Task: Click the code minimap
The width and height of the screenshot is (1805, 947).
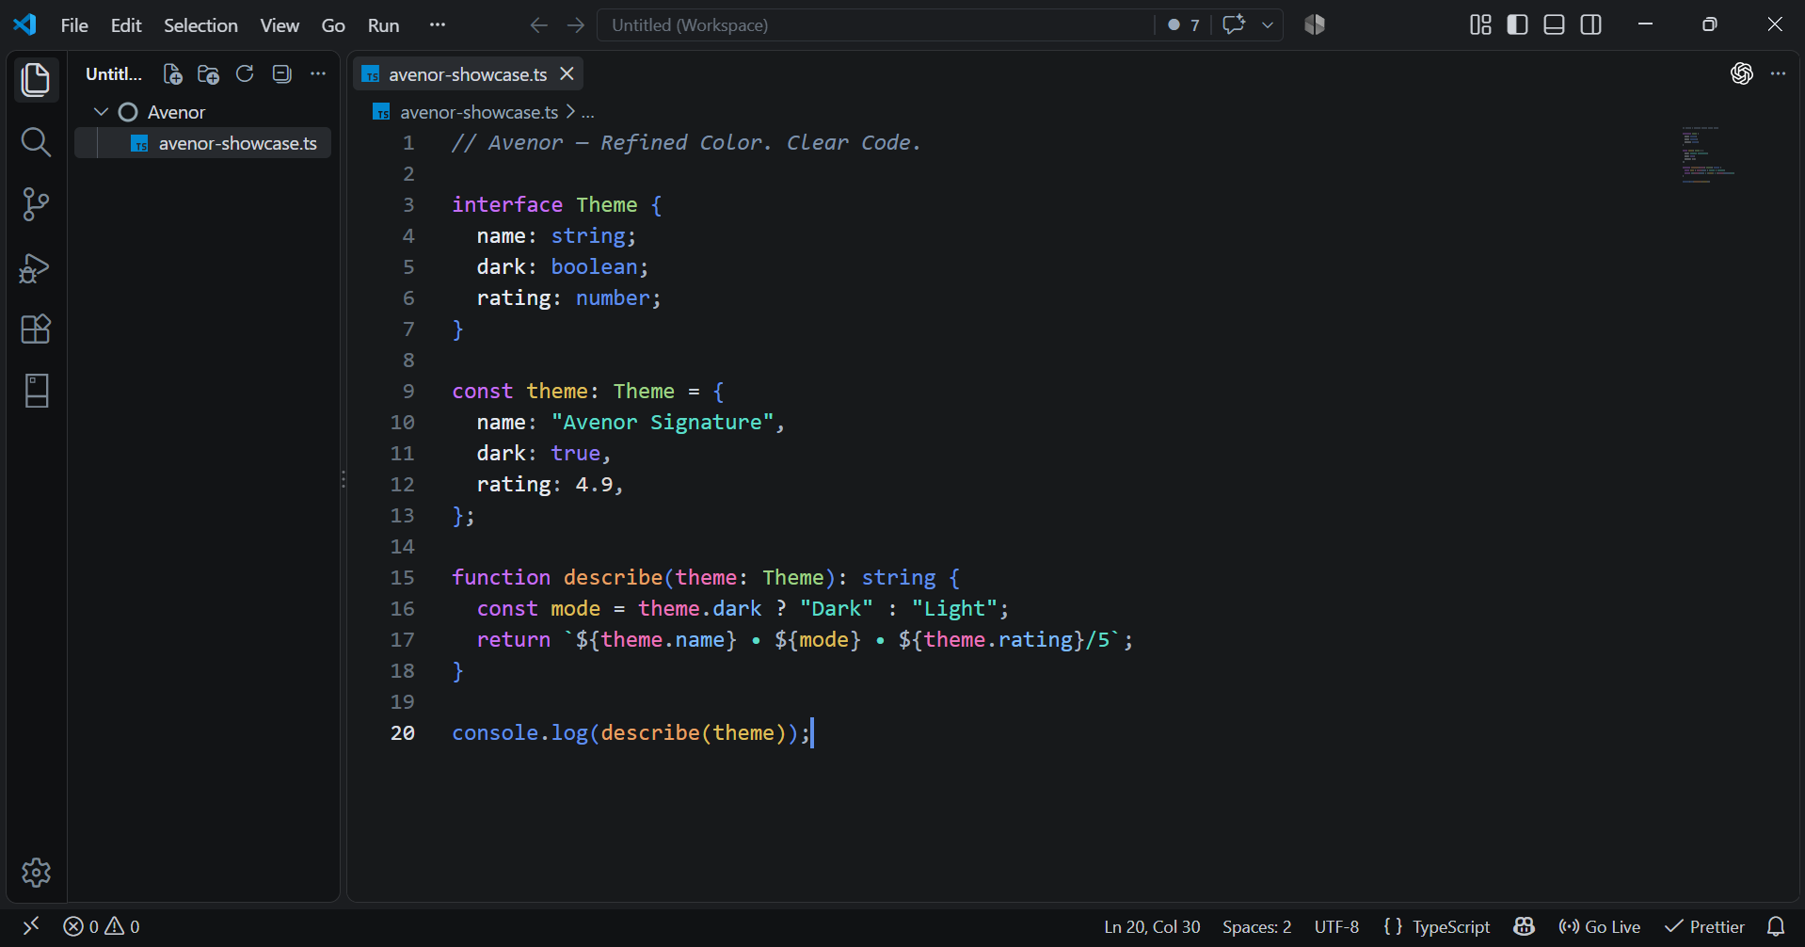Action: pos(1708,154)
